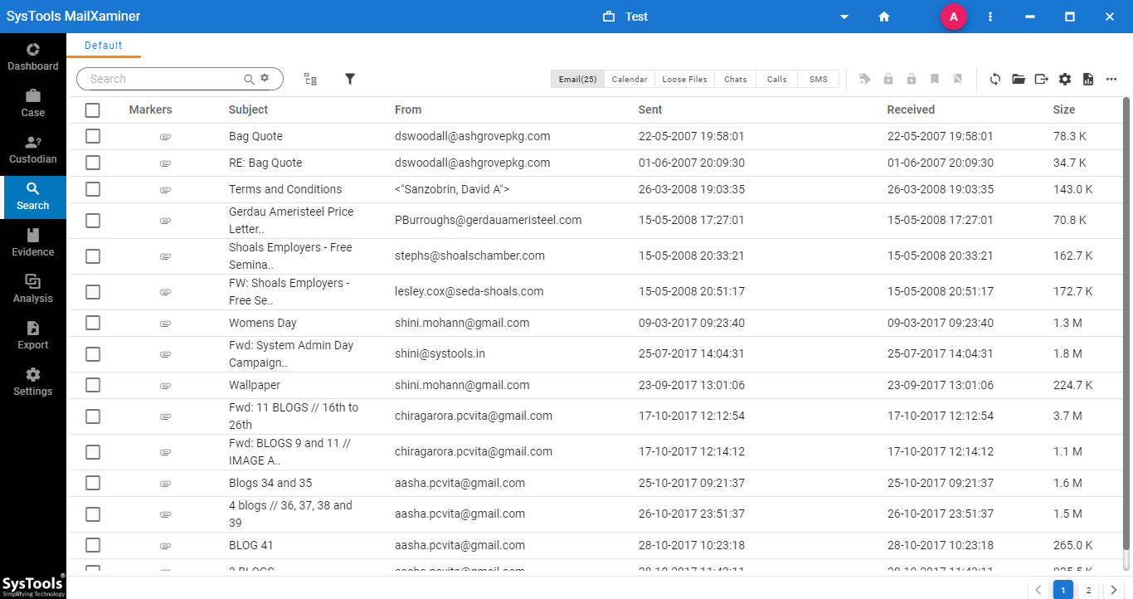Click the Fwd: BLOGS 9 and 11 subject
Viewport: 1133px width, 599px height.
pos(289,451)
